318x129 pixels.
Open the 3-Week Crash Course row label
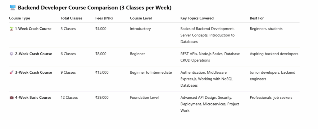[x=33, y=72]
